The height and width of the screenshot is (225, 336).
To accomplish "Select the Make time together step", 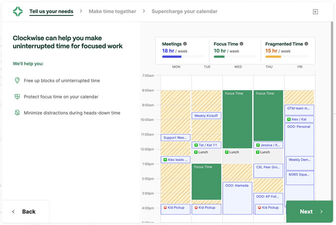I will [x=112, y=11].
